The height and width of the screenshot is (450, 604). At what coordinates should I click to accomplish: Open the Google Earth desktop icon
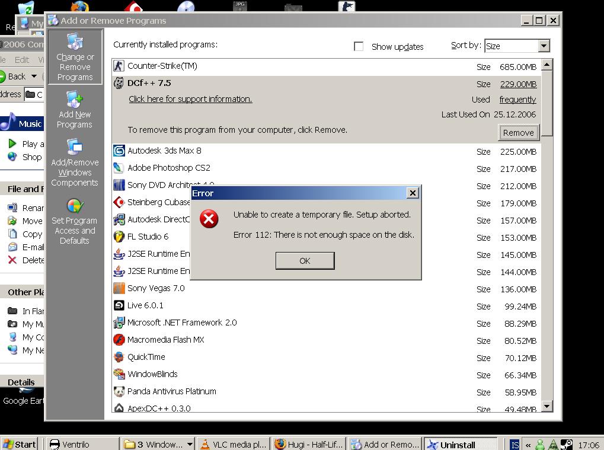[23, 397]
